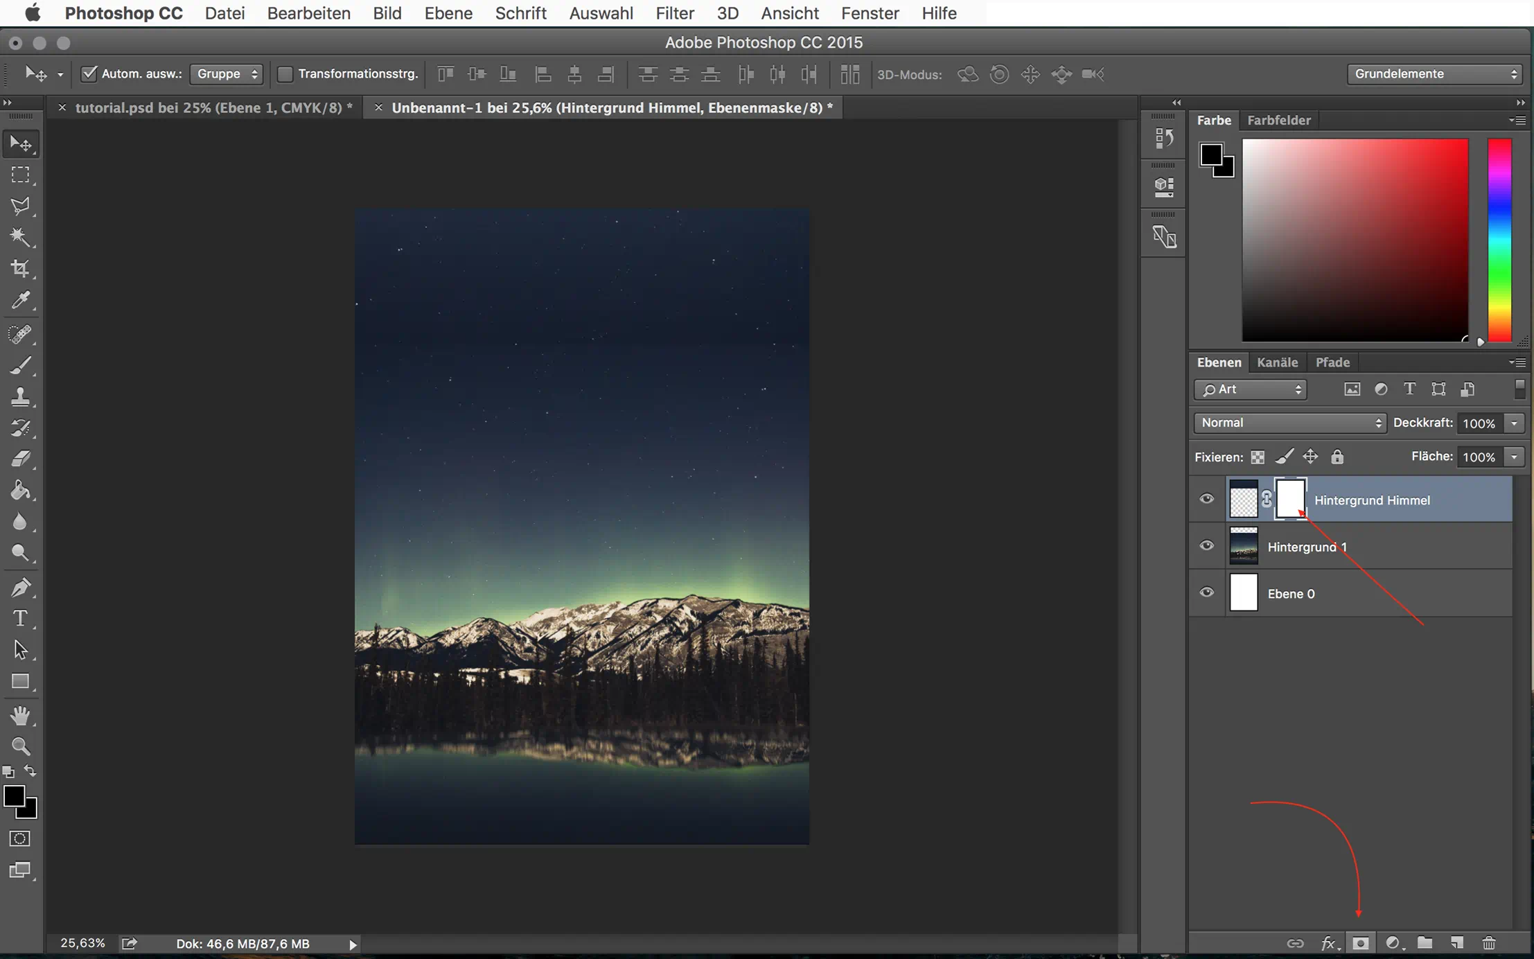This screenshot has width=1534, height=959.
Task: Select the Hand tool
Action: click(x=20, y=715)
